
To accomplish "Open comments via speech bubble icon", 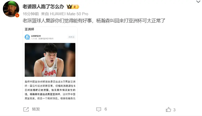I will point(99,109).
